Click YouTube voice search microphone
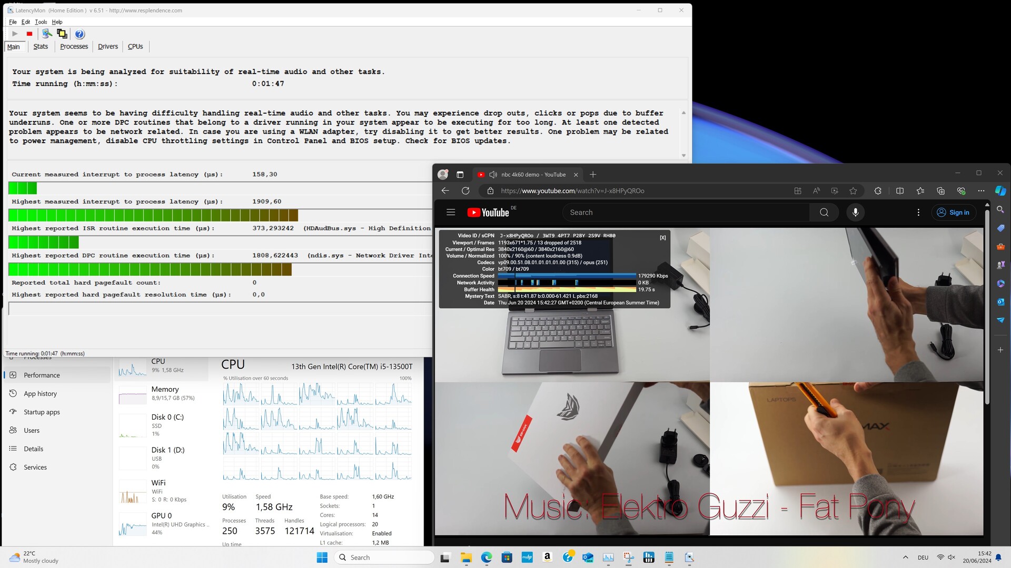1011x568 pixels. tap(855, 212)
